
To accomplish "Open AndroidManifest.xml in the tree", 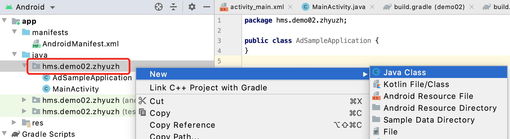I will point(80,44).
